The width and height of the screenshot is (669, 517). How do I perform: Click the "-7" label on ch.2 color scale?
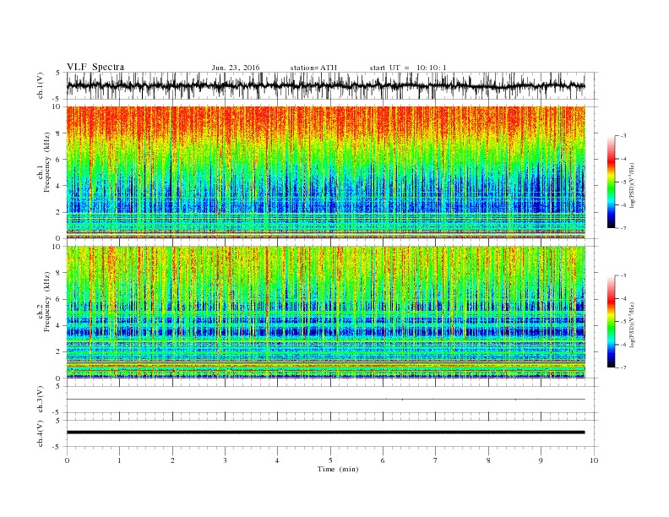coord(623,367)
